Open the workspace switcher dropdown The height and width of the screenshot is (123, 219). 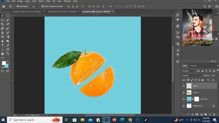210,6
